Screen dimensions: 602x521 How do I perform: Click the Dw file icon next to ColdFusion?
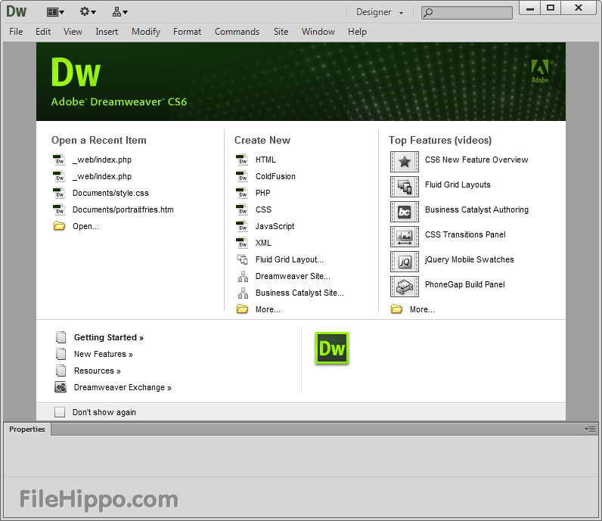(x=242, y=176)
